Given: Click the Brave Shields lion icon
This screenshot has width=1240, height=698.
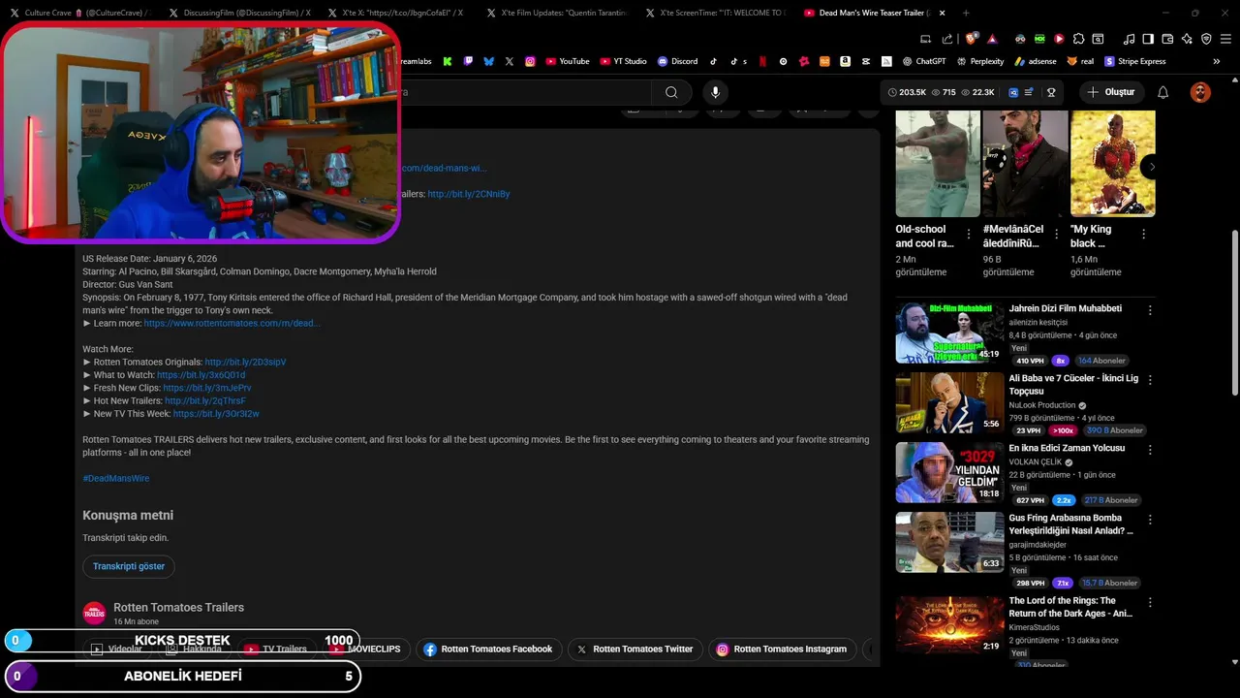Looking at the screenshot, I should tap(971, 39).
